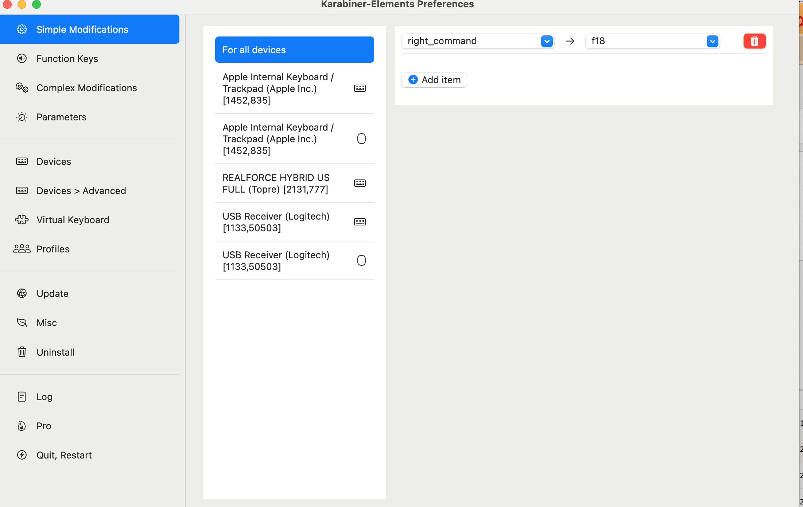Open the Log section

(44, 396)
